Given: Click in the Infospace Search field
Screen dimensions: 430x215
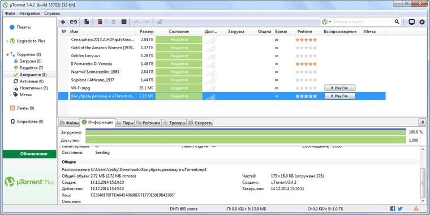Looking at the screenshot, I should [x=363, y=21].
